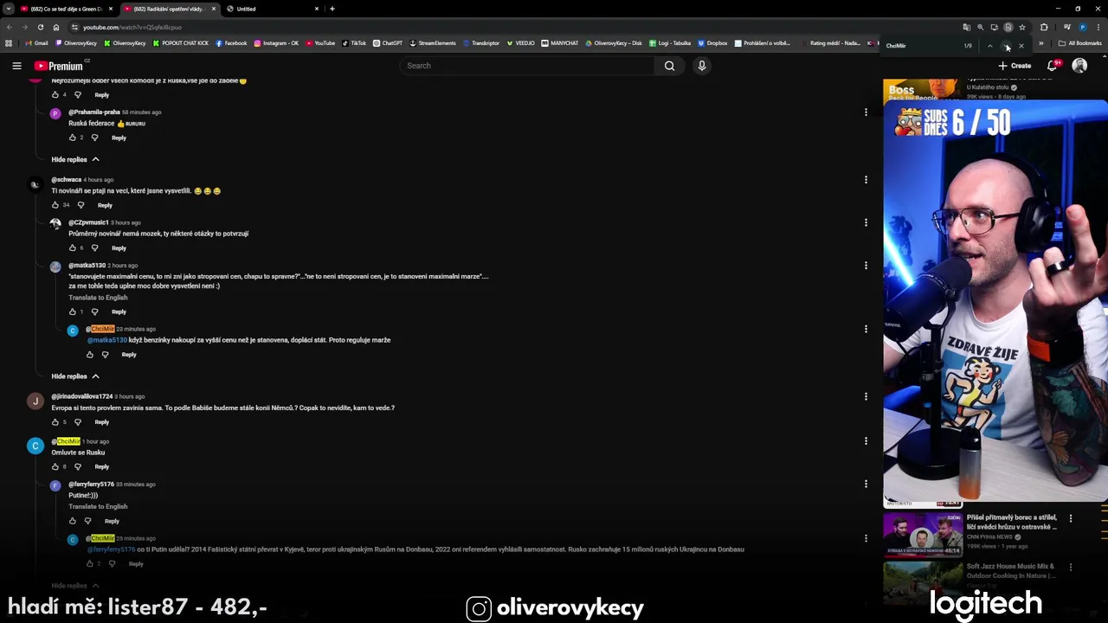
Task: Like the @jirinadavidova1724 comment
Action: coord(55,422)
